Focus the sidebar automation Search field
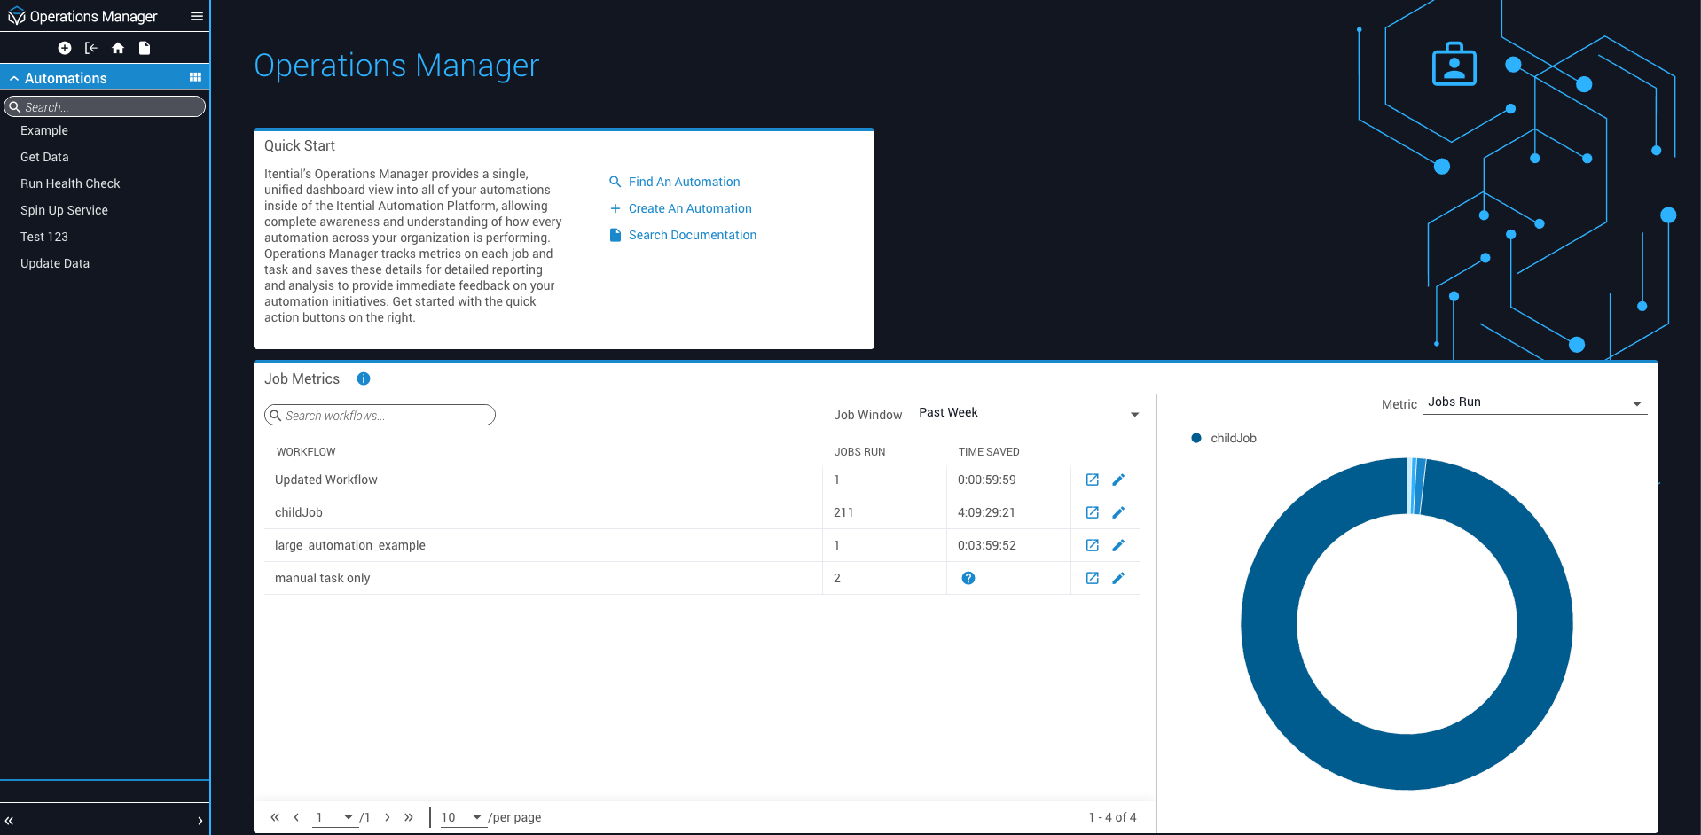1701x835 pixels. tap(105, 106)
